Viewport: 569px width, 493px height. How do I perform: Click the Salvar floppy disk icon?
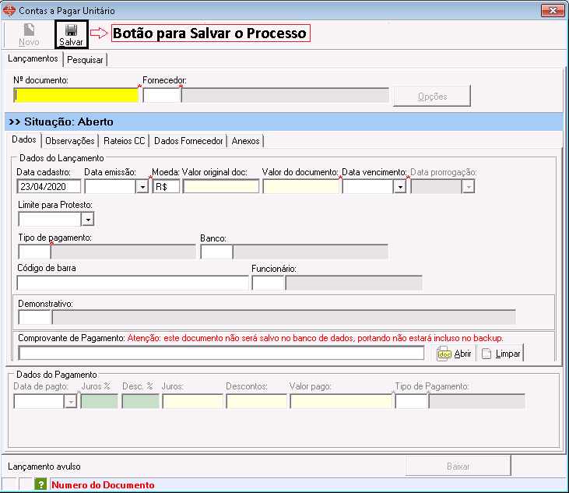coord(71,30)
